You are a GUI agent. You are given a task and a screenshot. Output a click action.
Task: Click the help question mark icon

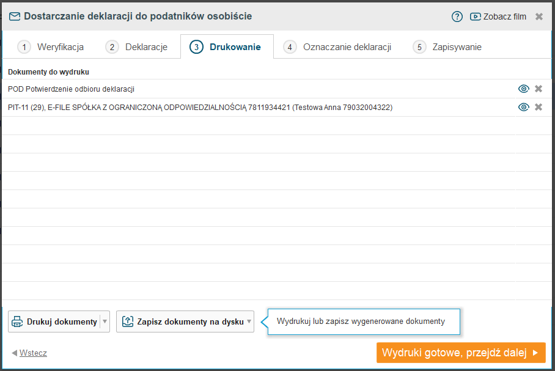tap(457, 17)
